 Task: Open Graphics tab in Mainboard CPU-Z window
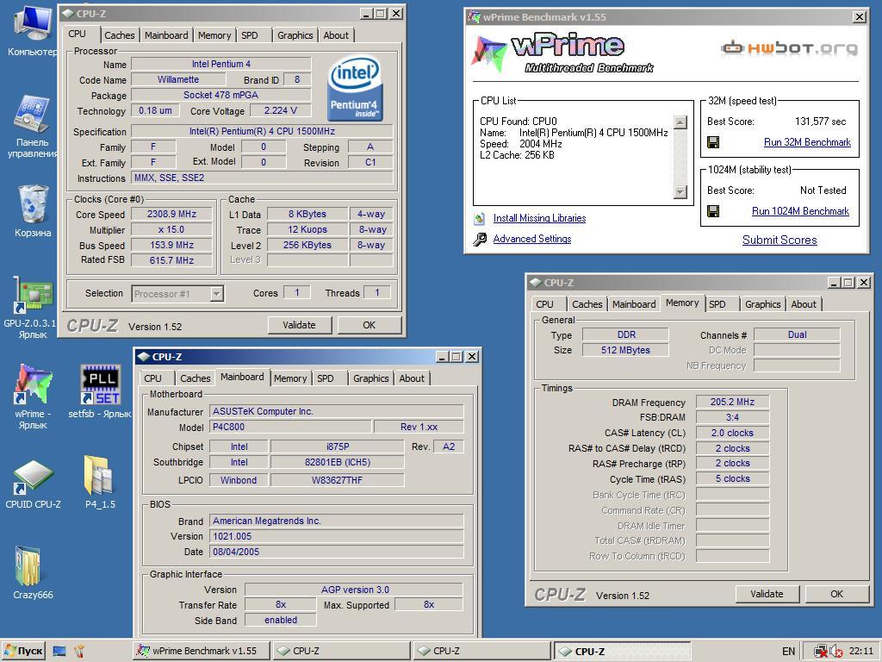click(x=370, y=378)
